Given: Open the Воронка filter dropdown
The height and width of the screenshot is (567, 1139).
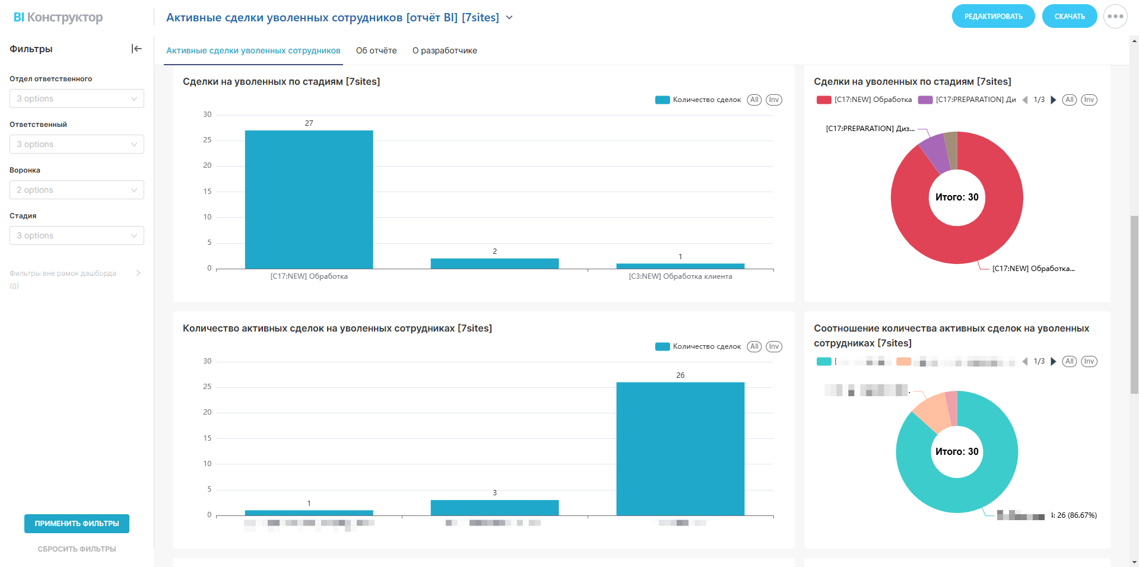Looking at the screenshot, I should (x=77, y=190).
